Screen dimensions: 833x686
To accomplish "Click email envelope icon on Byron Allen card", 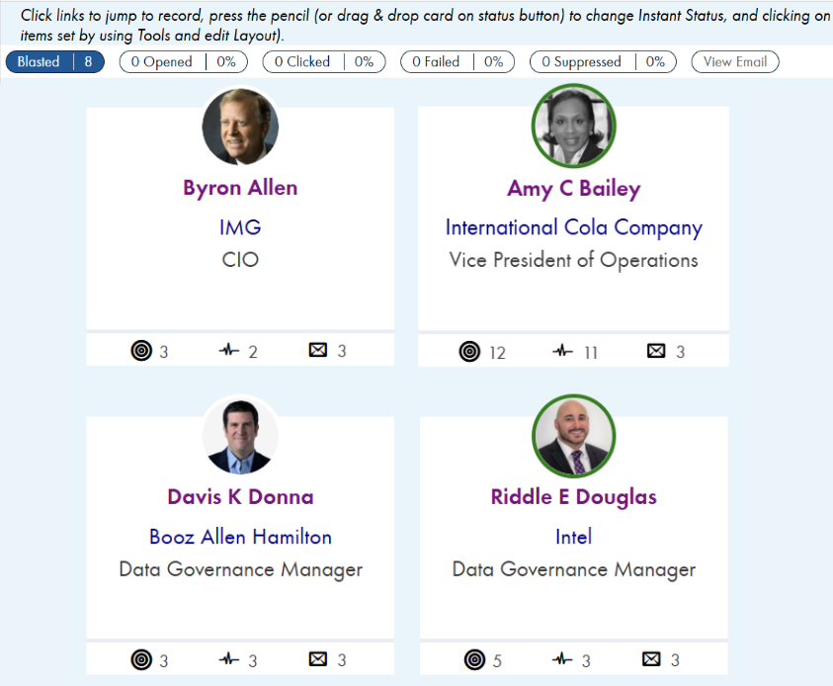I will 318,350.
